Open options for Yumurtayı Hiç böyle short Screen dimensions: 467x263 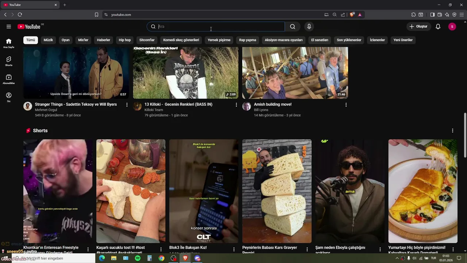coord(453,249)
